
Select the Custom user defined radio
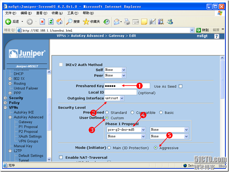107,118
